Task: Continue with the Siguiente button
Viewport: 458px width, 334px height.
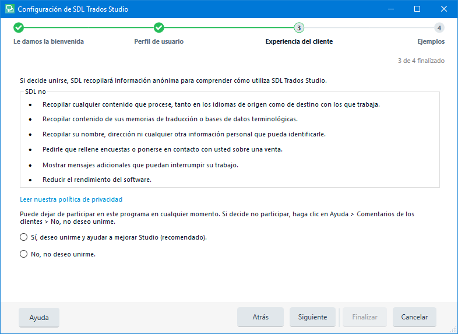Action: tap(312, 317)
